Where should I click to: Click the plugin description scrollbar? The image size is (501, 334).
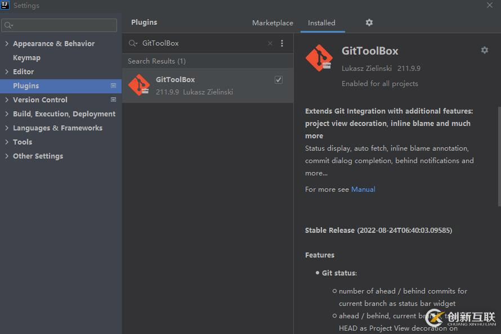point(499,156)
